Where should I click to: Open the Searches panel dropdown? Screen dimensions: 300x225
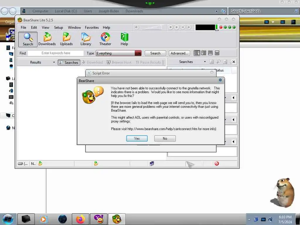[x=205, y=62]
